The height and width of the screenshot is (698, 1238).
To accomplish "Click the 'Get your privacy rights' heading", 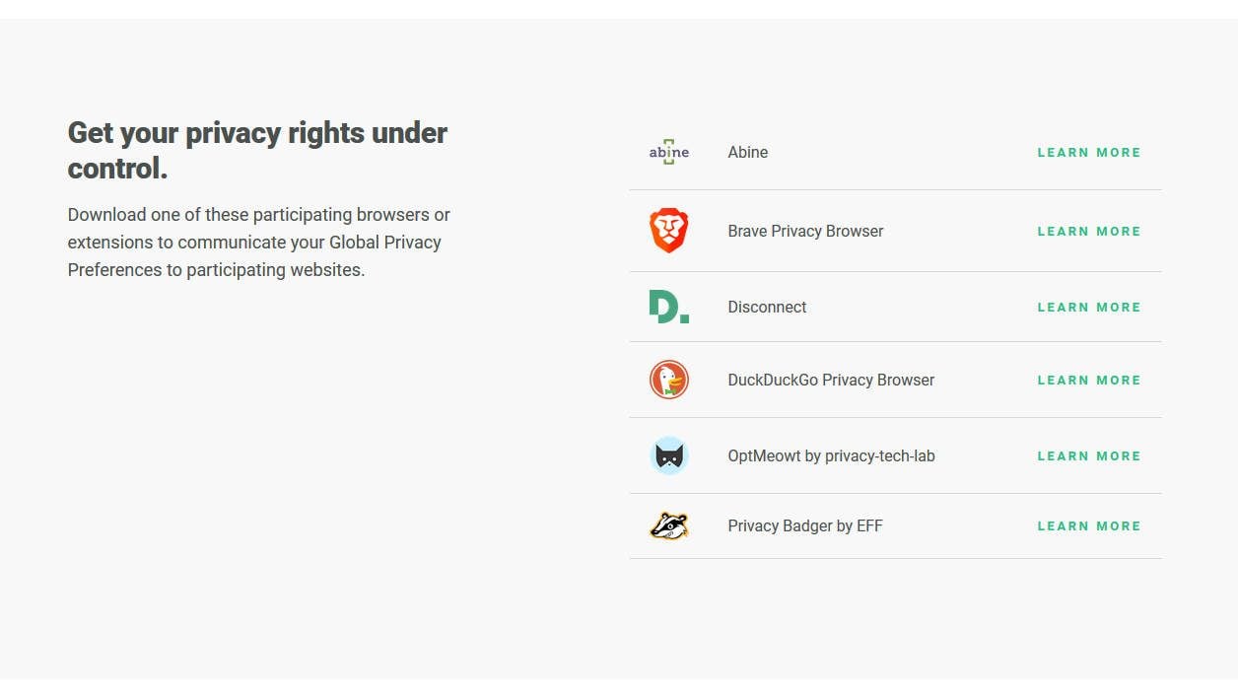I will pyautogui.click(x=257, y=150).
